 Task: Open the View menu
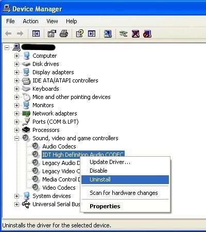(52, 21)
